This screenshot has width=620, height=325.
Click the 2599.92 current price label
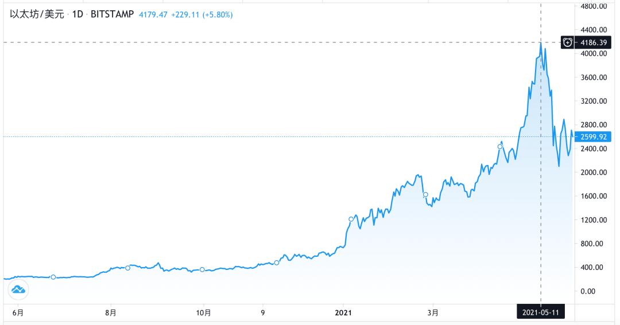(x=594, y=137)
